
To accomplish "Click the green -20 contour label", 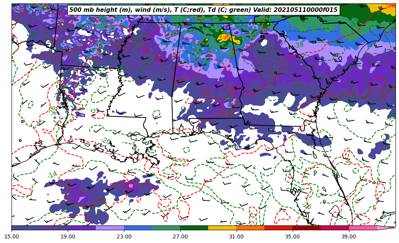I will pos(105,141).
